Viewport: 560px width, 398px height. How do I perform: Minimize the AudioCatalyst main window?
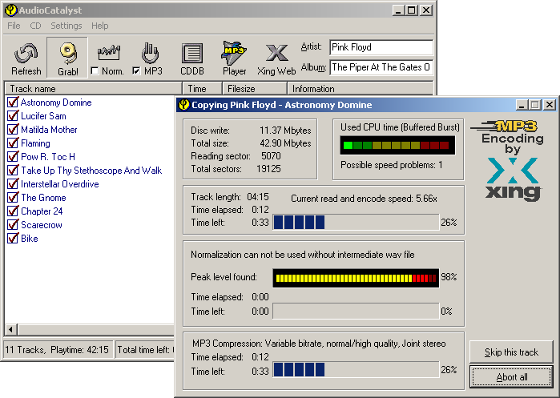(x=398, y=10)
